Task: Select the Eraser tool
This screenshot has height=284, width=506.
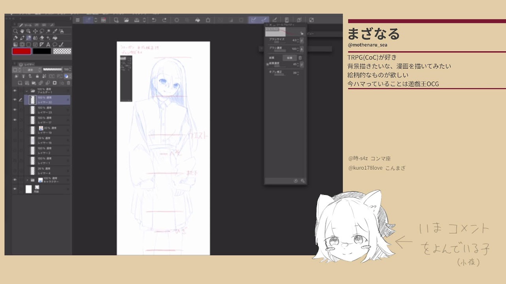Action: [42, 38]
